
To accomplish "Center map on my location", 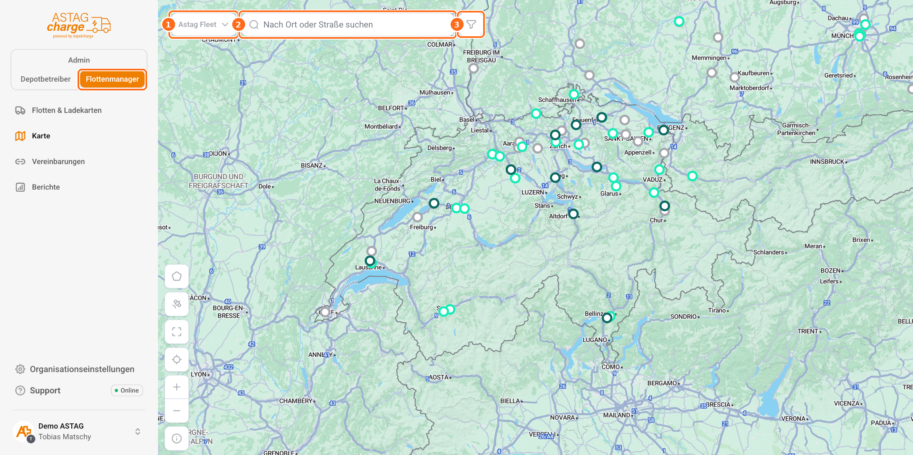I will pyautogui.click(x=177, y=360).
